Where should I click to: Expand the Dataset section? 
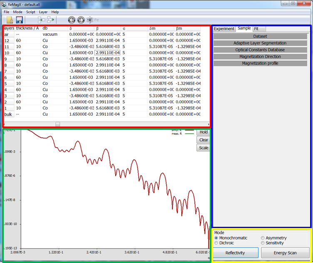tap(260, 37)
